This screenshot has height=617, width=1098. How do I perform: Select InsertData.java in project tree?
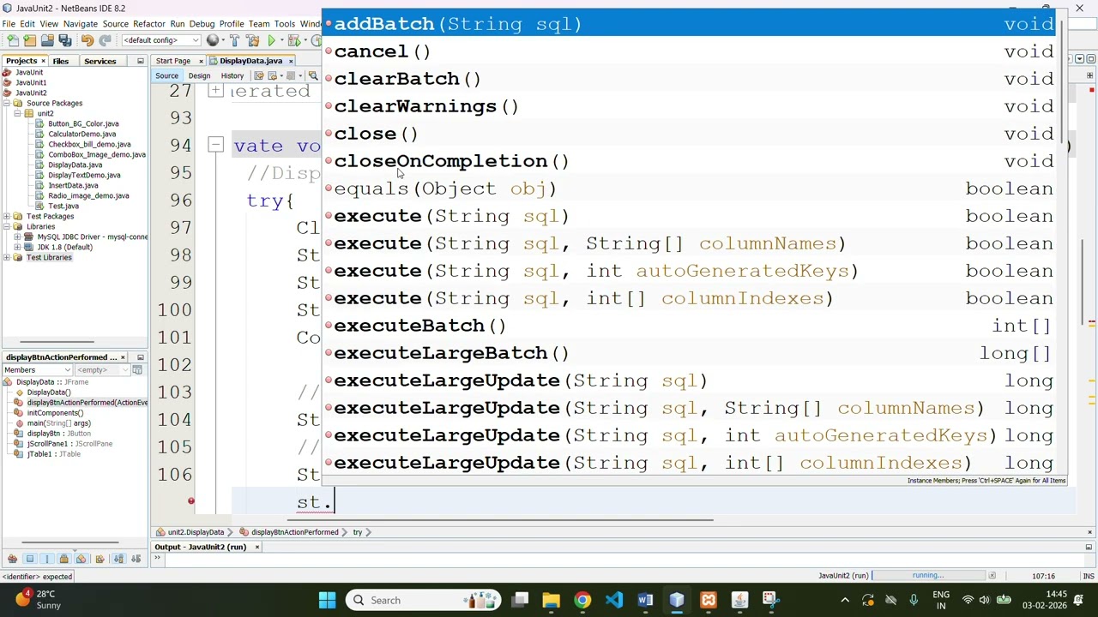73,185
